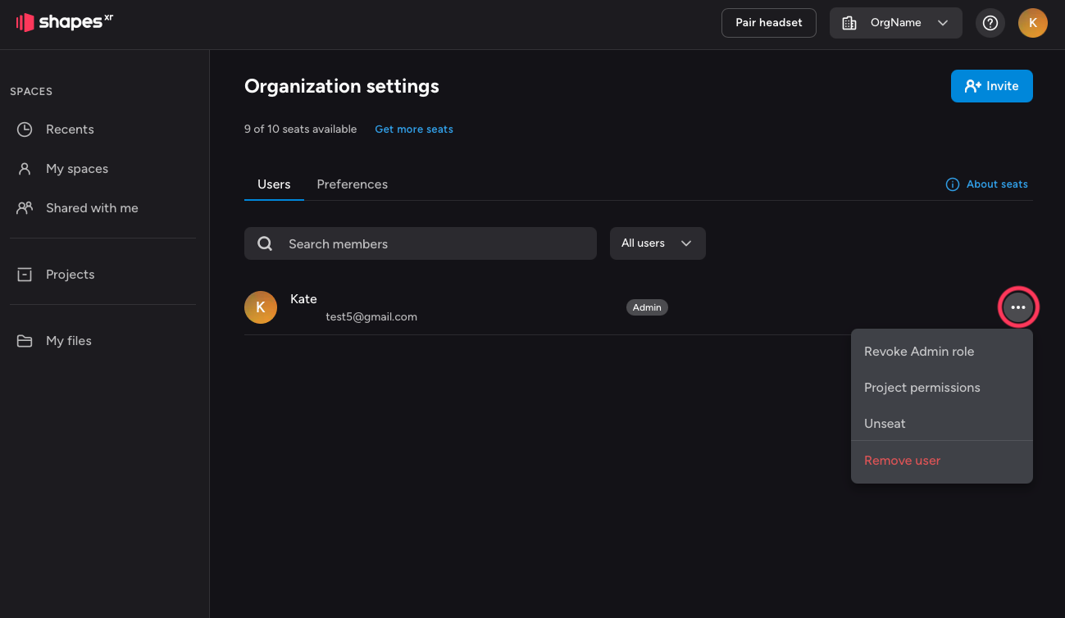This screenshot has width=1065, height=618.
Task: Select Revoke Admin role from menu
Action: pyautogui.click(x=919, y=352)
